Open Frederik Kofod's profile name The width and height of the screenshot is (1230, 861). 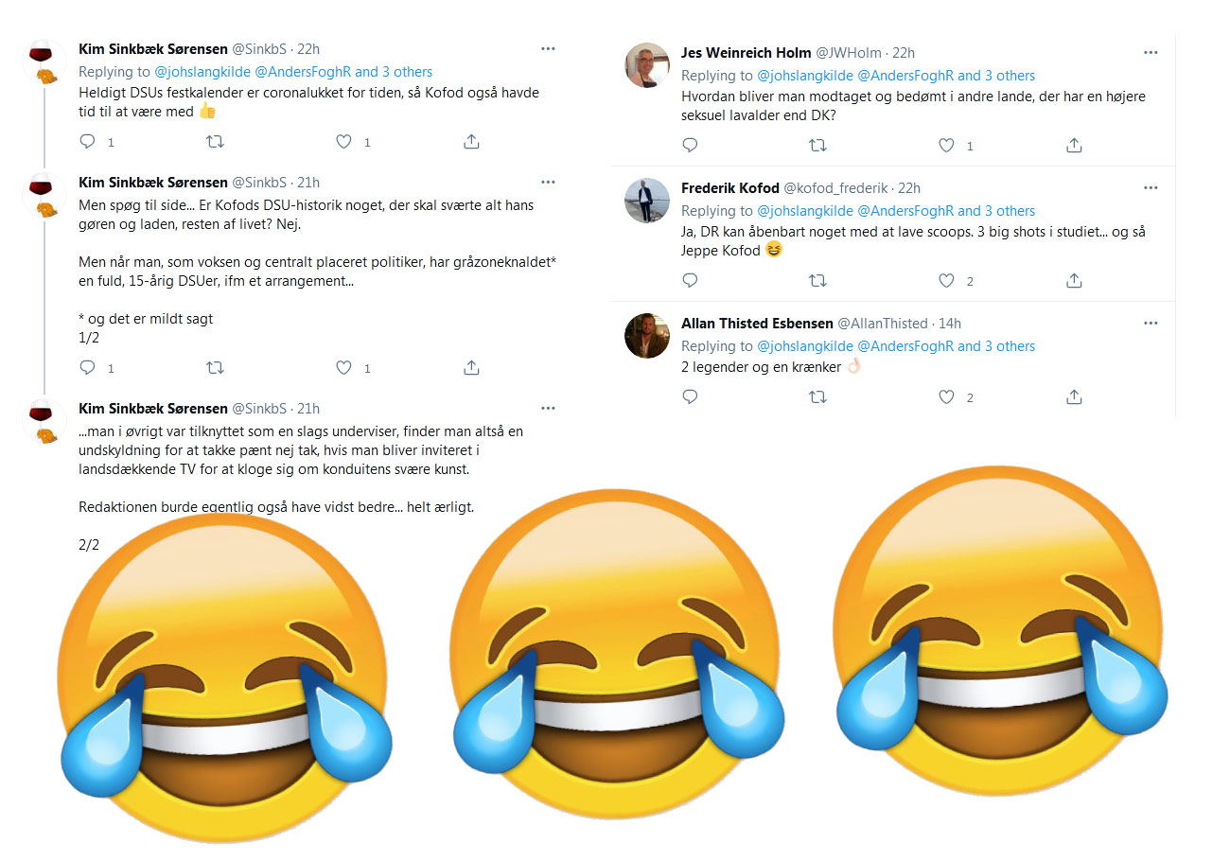(729, 188)
